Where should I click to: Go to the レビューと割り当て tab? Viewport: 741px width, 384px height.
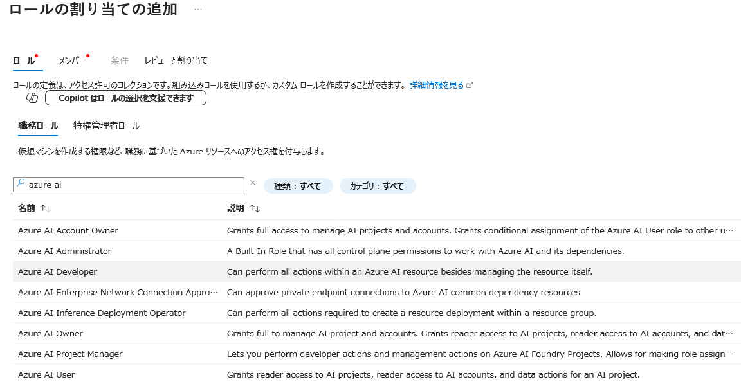click(x=176, y=60)
